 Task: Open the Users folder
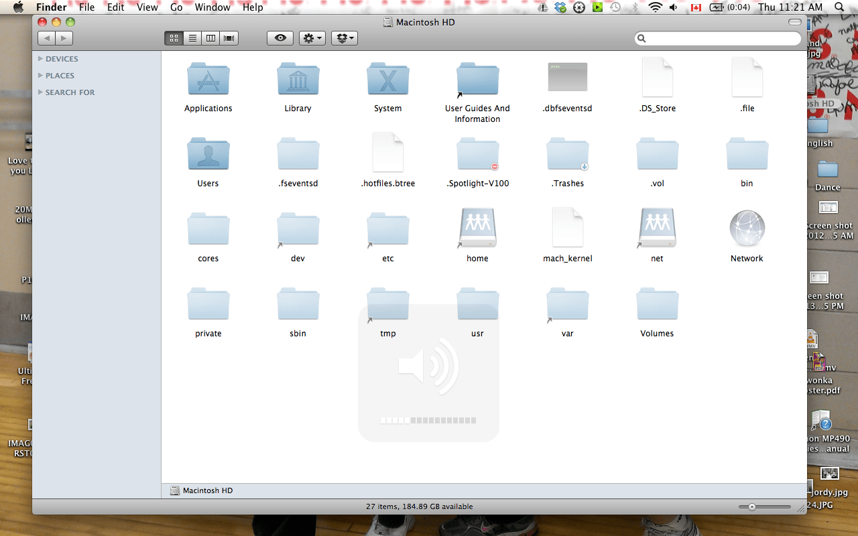[208, 153]
